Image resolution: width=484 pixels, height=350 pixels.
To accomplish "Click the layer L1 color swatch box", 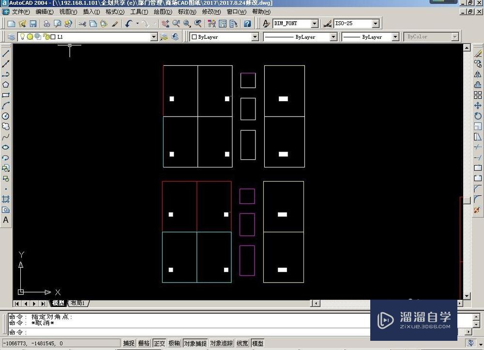I will click(53, 37).
